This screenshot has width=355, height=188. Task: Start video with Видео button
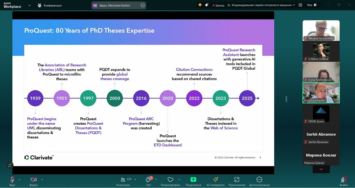tap(34, 181)
